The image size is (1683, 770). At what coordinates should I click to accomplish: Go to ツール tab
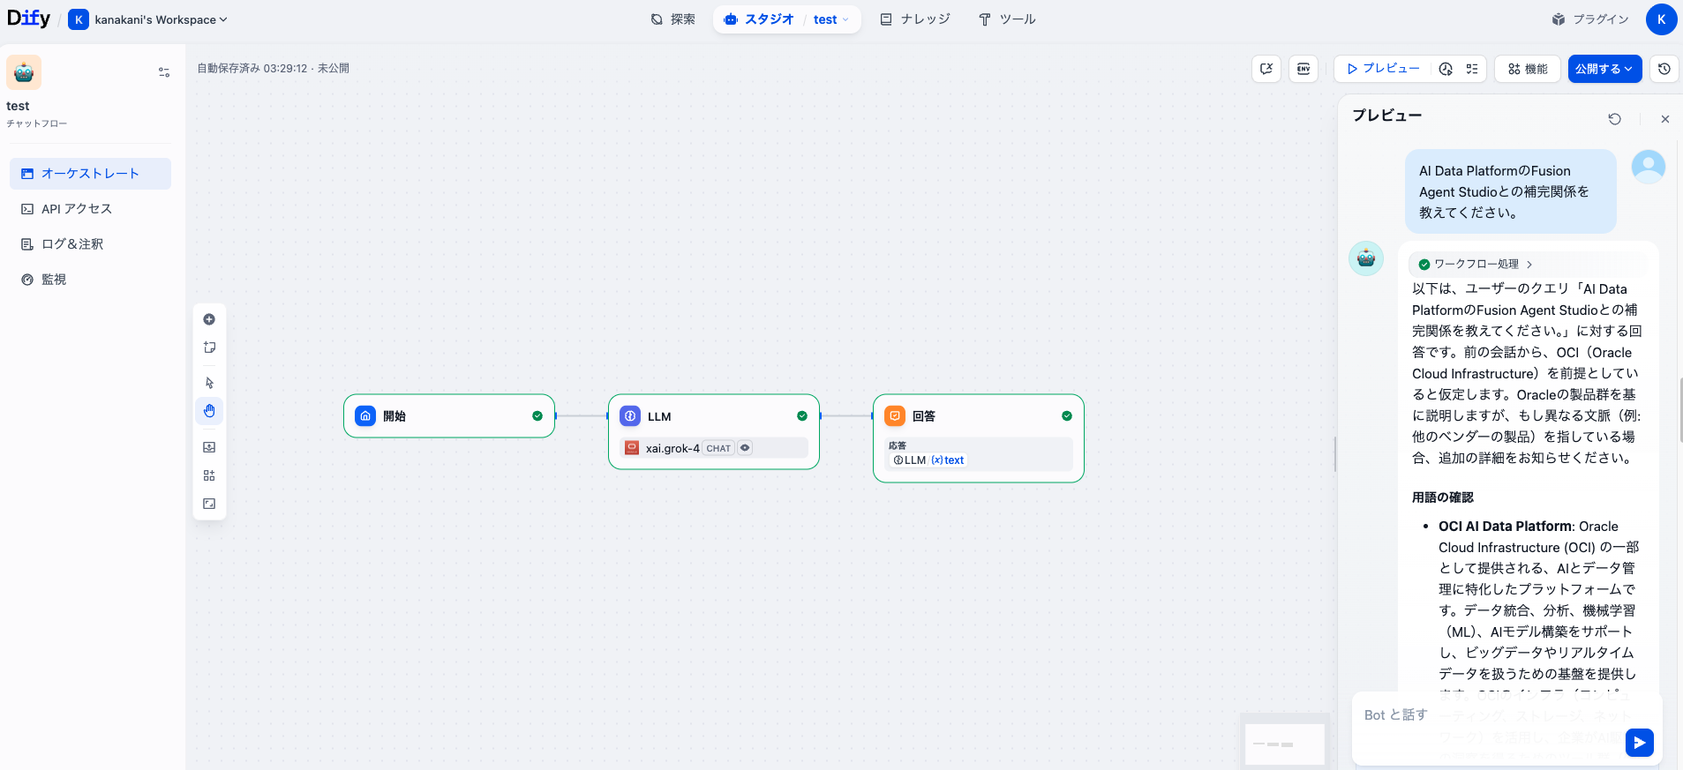tap(1007, 19)
